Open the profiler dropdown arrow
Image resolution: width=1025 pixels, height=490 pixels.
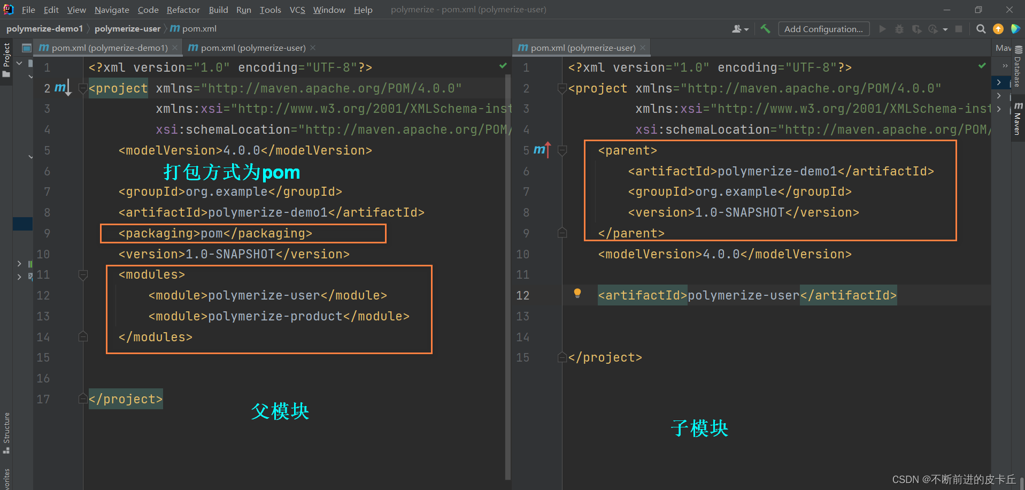pos(945,29)
